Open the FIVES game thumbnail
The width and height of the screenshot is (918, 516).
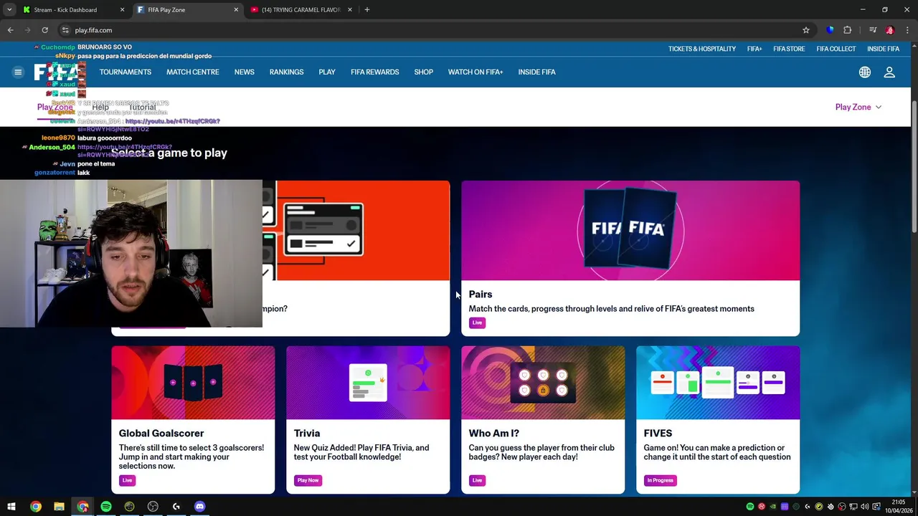pos(718,383)
